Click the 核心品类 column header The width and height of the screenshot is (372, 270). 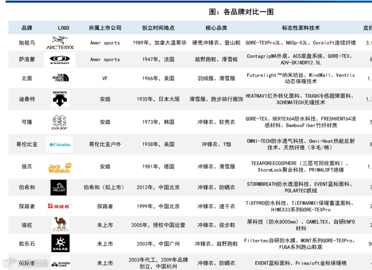click(216, 28)
